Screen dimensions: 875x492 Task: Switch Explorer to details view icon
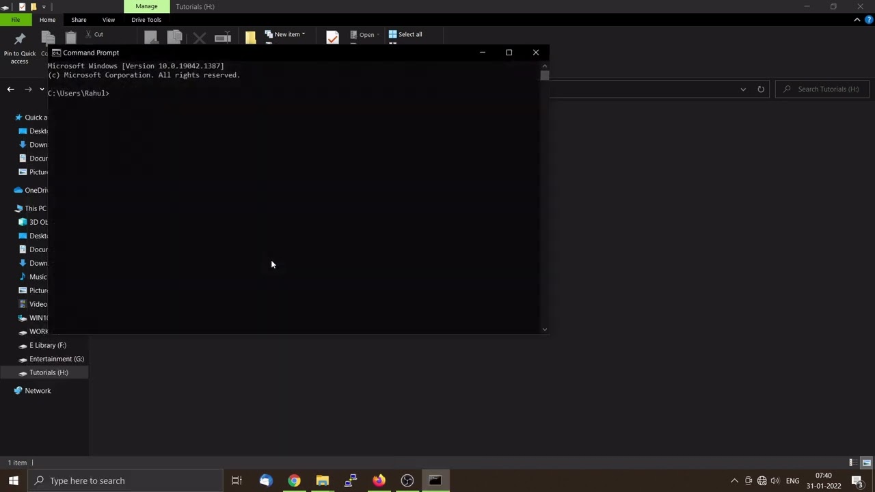tap(852, 463)
